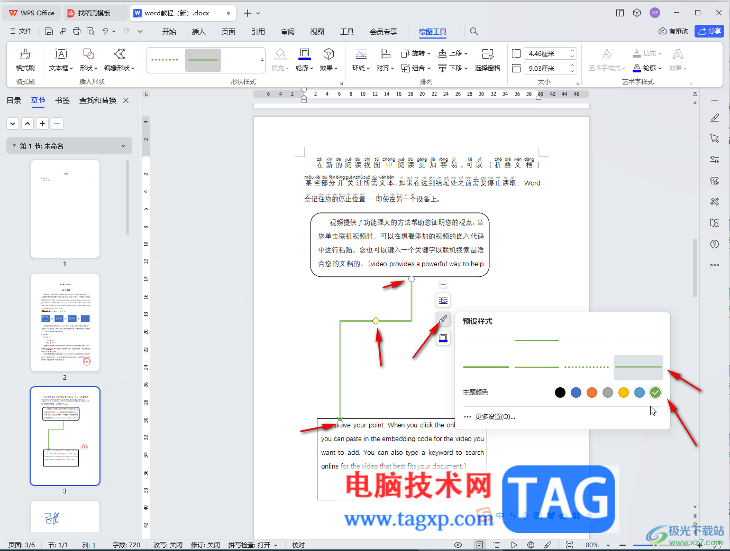Open the dropdown arrow next to Undo
This screenshot has width=730, height=551.
(x=114, y=31)
